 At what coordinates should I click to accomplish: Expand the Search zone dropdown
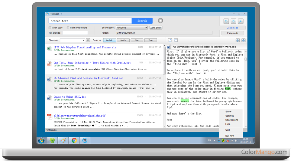(x=146, y=28)
